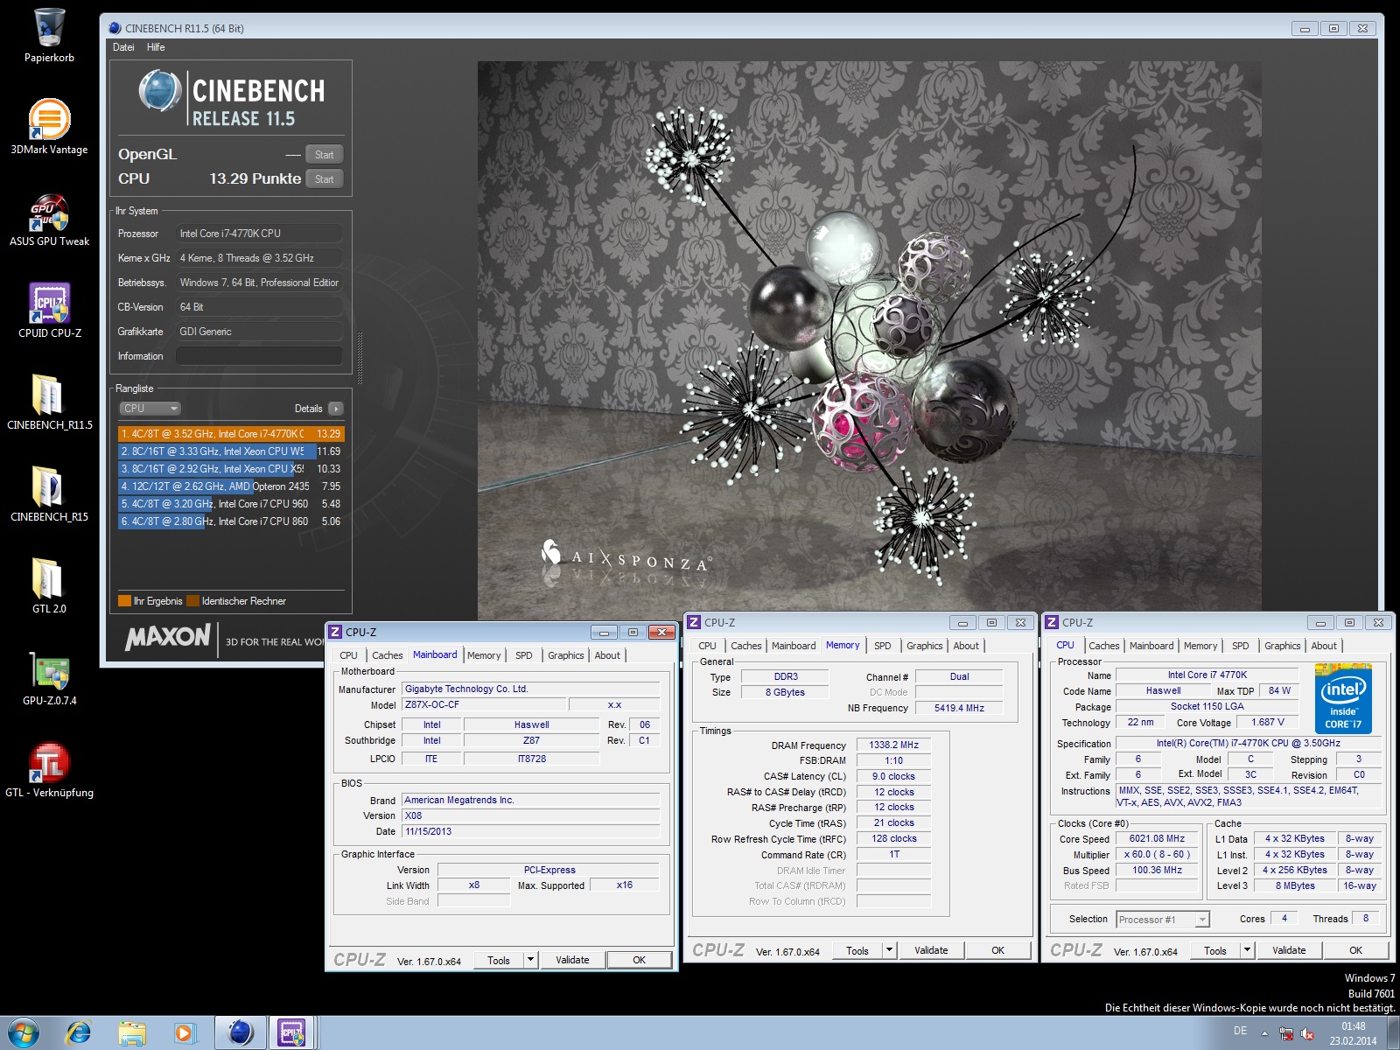Image resolution: width=1400 pixels, height=1050 pixels.
Task: Open Graphics tab in Mainboard CPU-Z window
Action: [x=565, y=655]
